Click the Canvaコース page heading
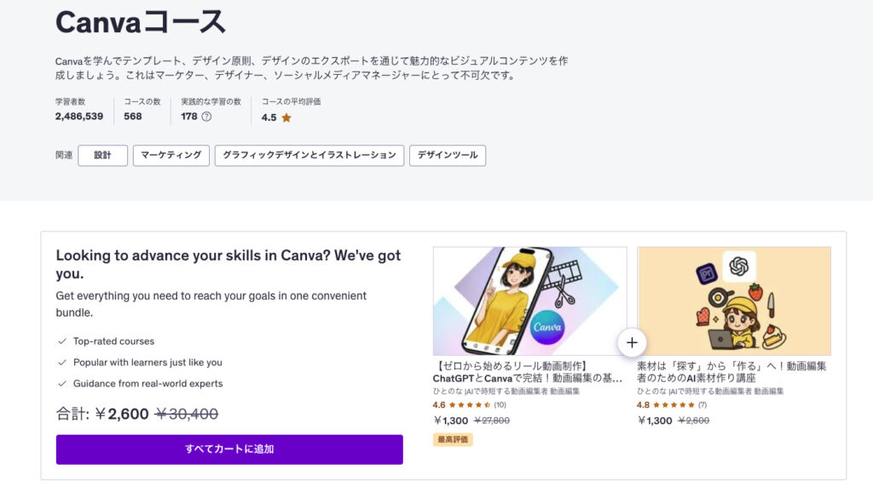This screenshot has height=492, width=873. click(x=141, y=22)
